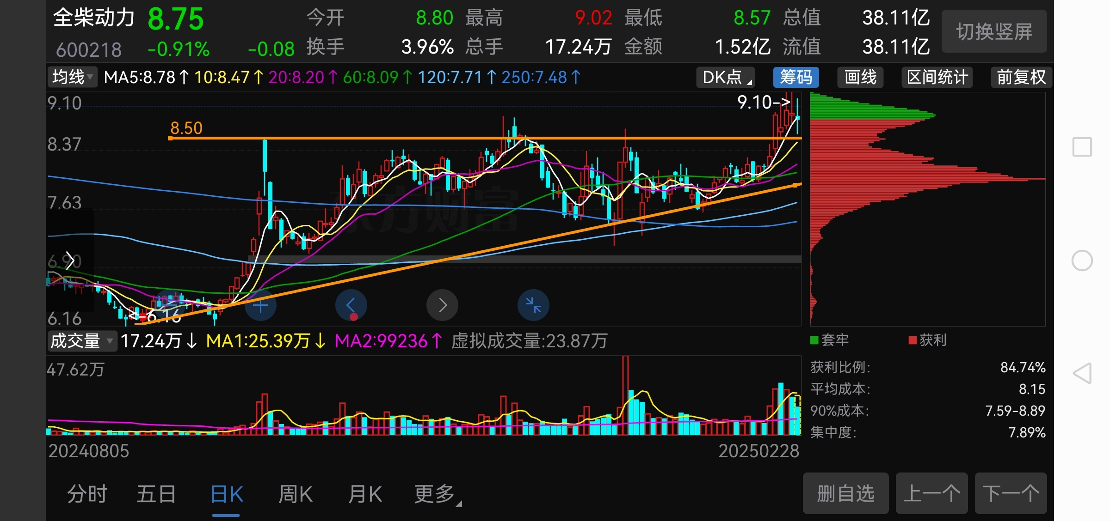Screen dimensions: 1110x521
Task: Open the 均线 indicator dropdown
Action: (72, 77)
